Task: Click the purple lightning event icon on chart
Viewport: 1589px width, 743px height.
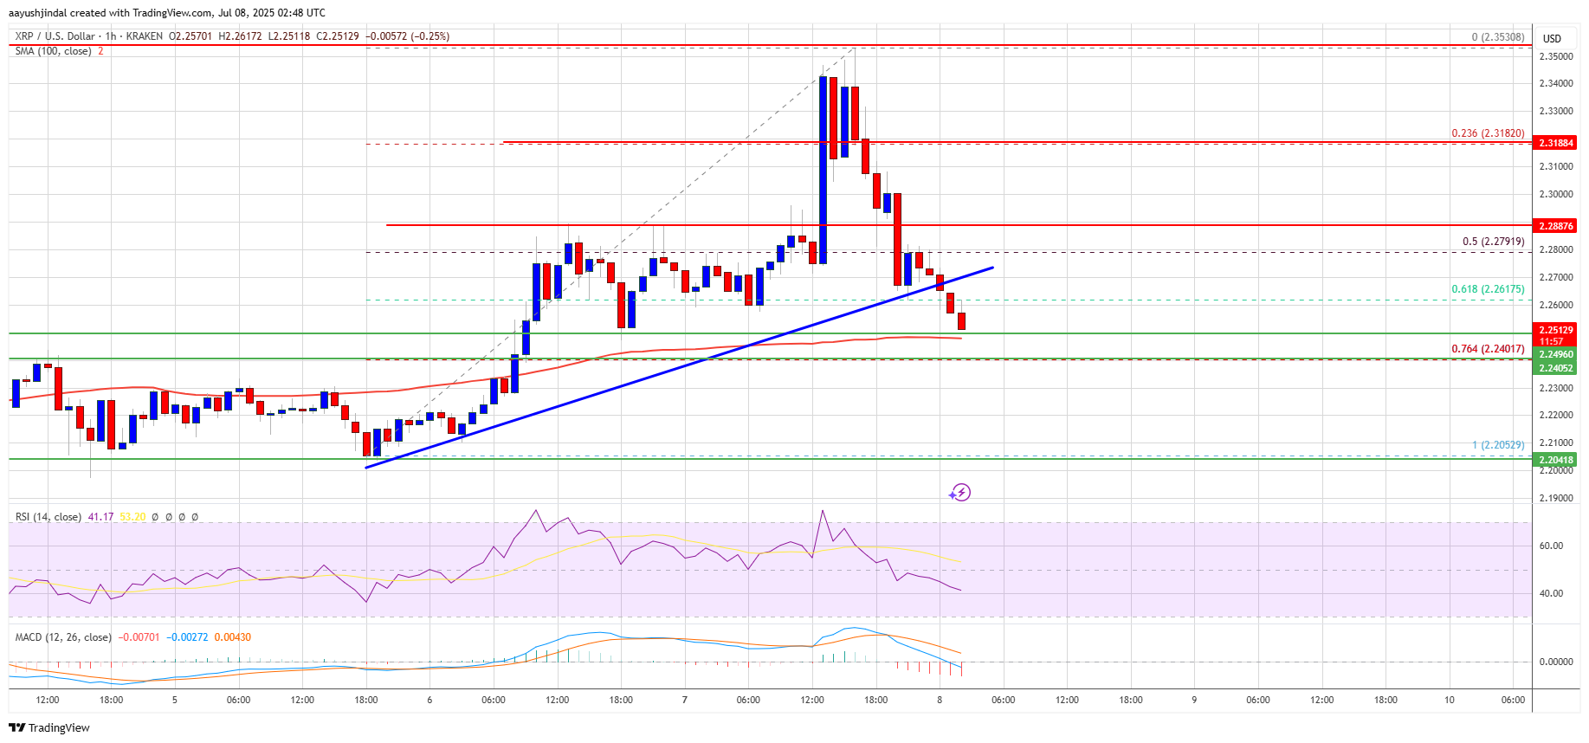Action: click(959, 493)
